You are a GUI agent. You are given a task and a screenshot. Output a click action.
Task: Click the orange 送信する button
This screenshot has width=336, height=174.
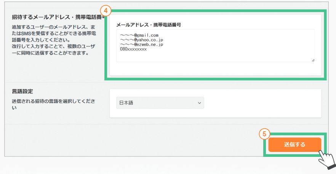tap(294, 145)
